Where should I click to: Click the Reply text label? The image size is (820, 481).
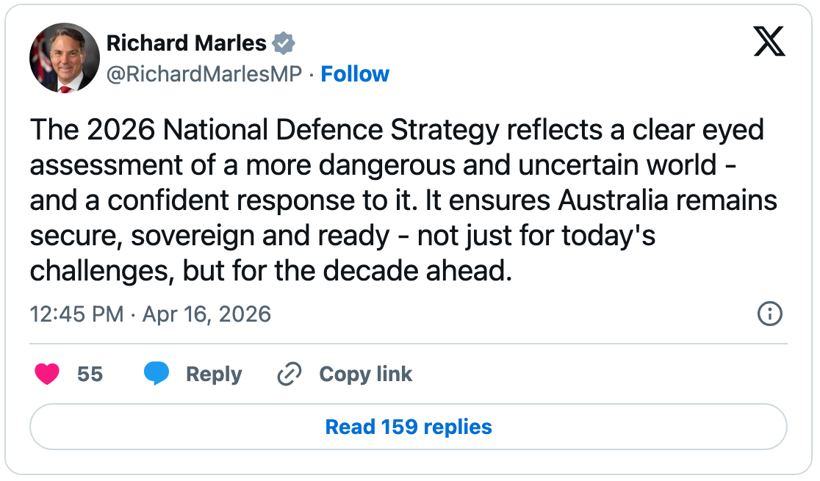(214, 375)
